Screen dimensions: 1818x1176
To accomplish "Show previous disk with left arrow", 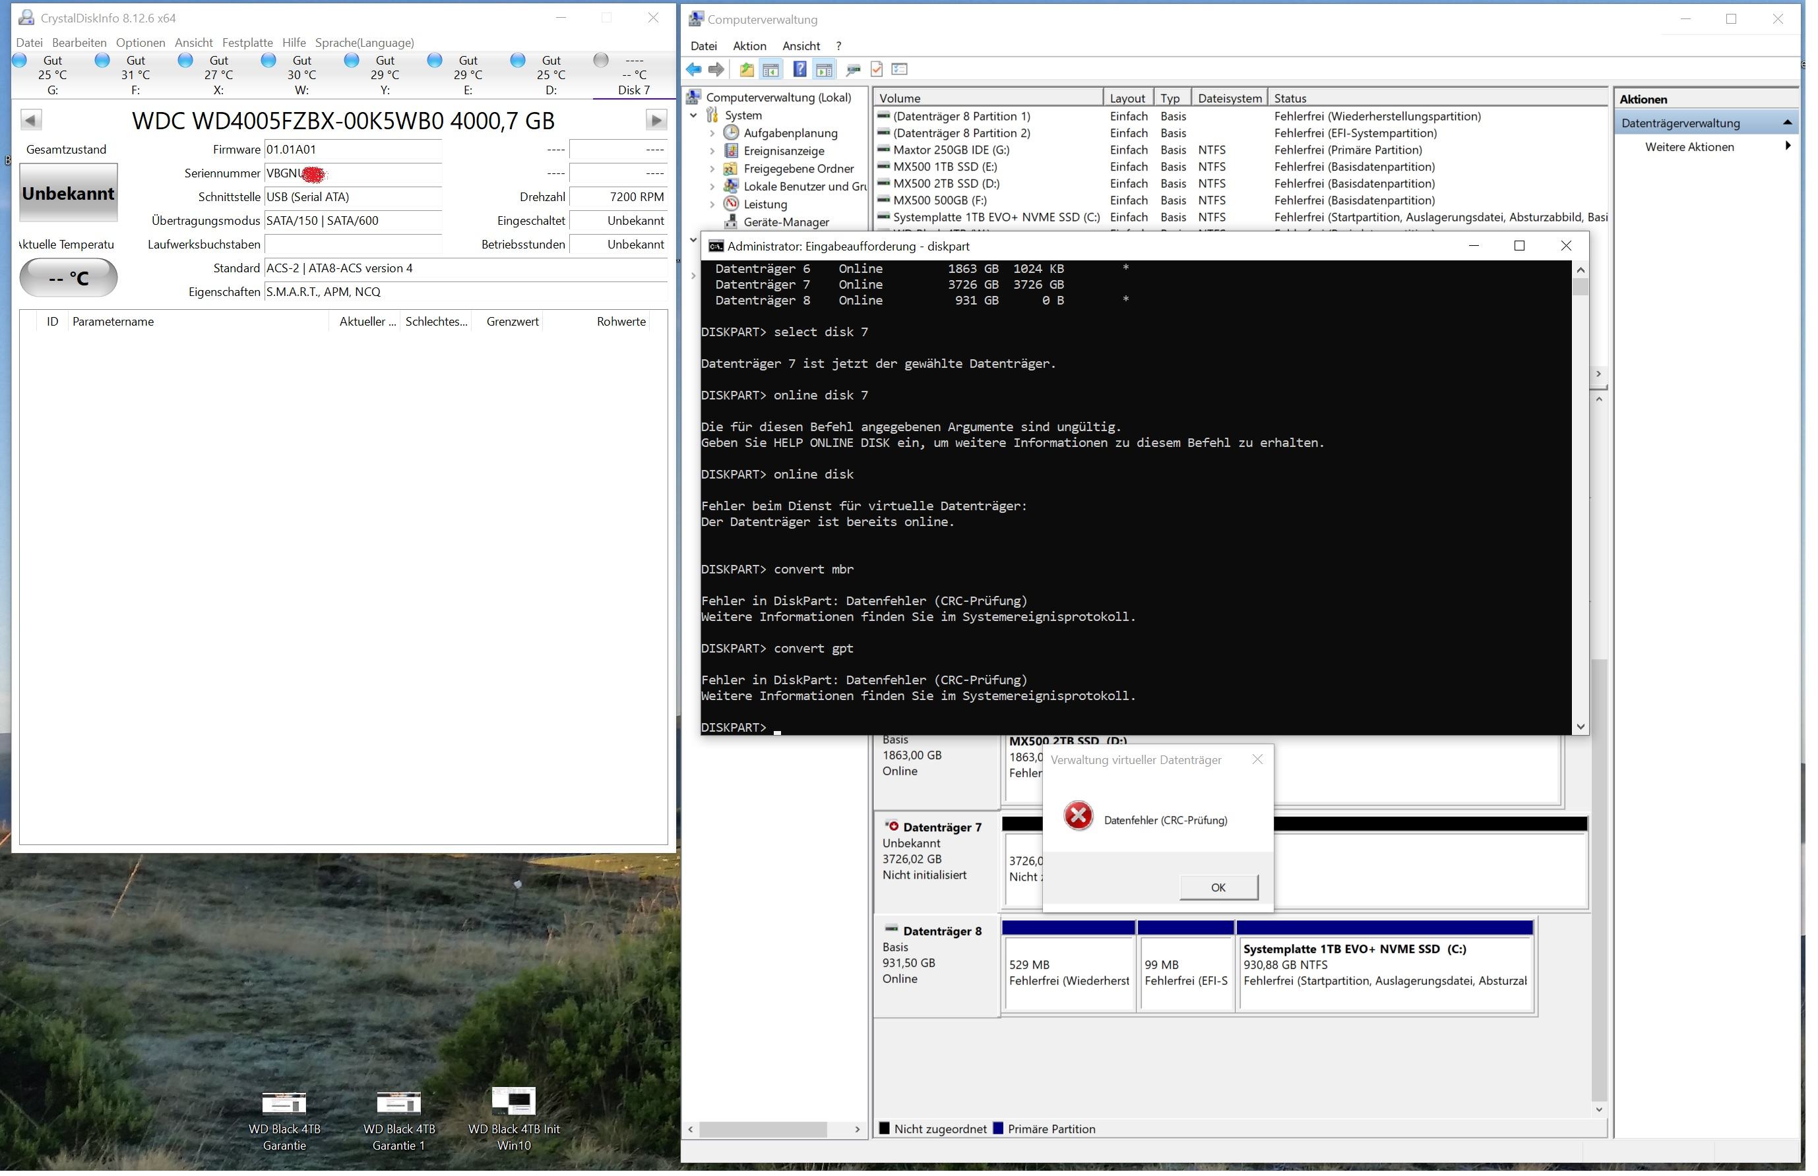I will (x=31, y=120).
